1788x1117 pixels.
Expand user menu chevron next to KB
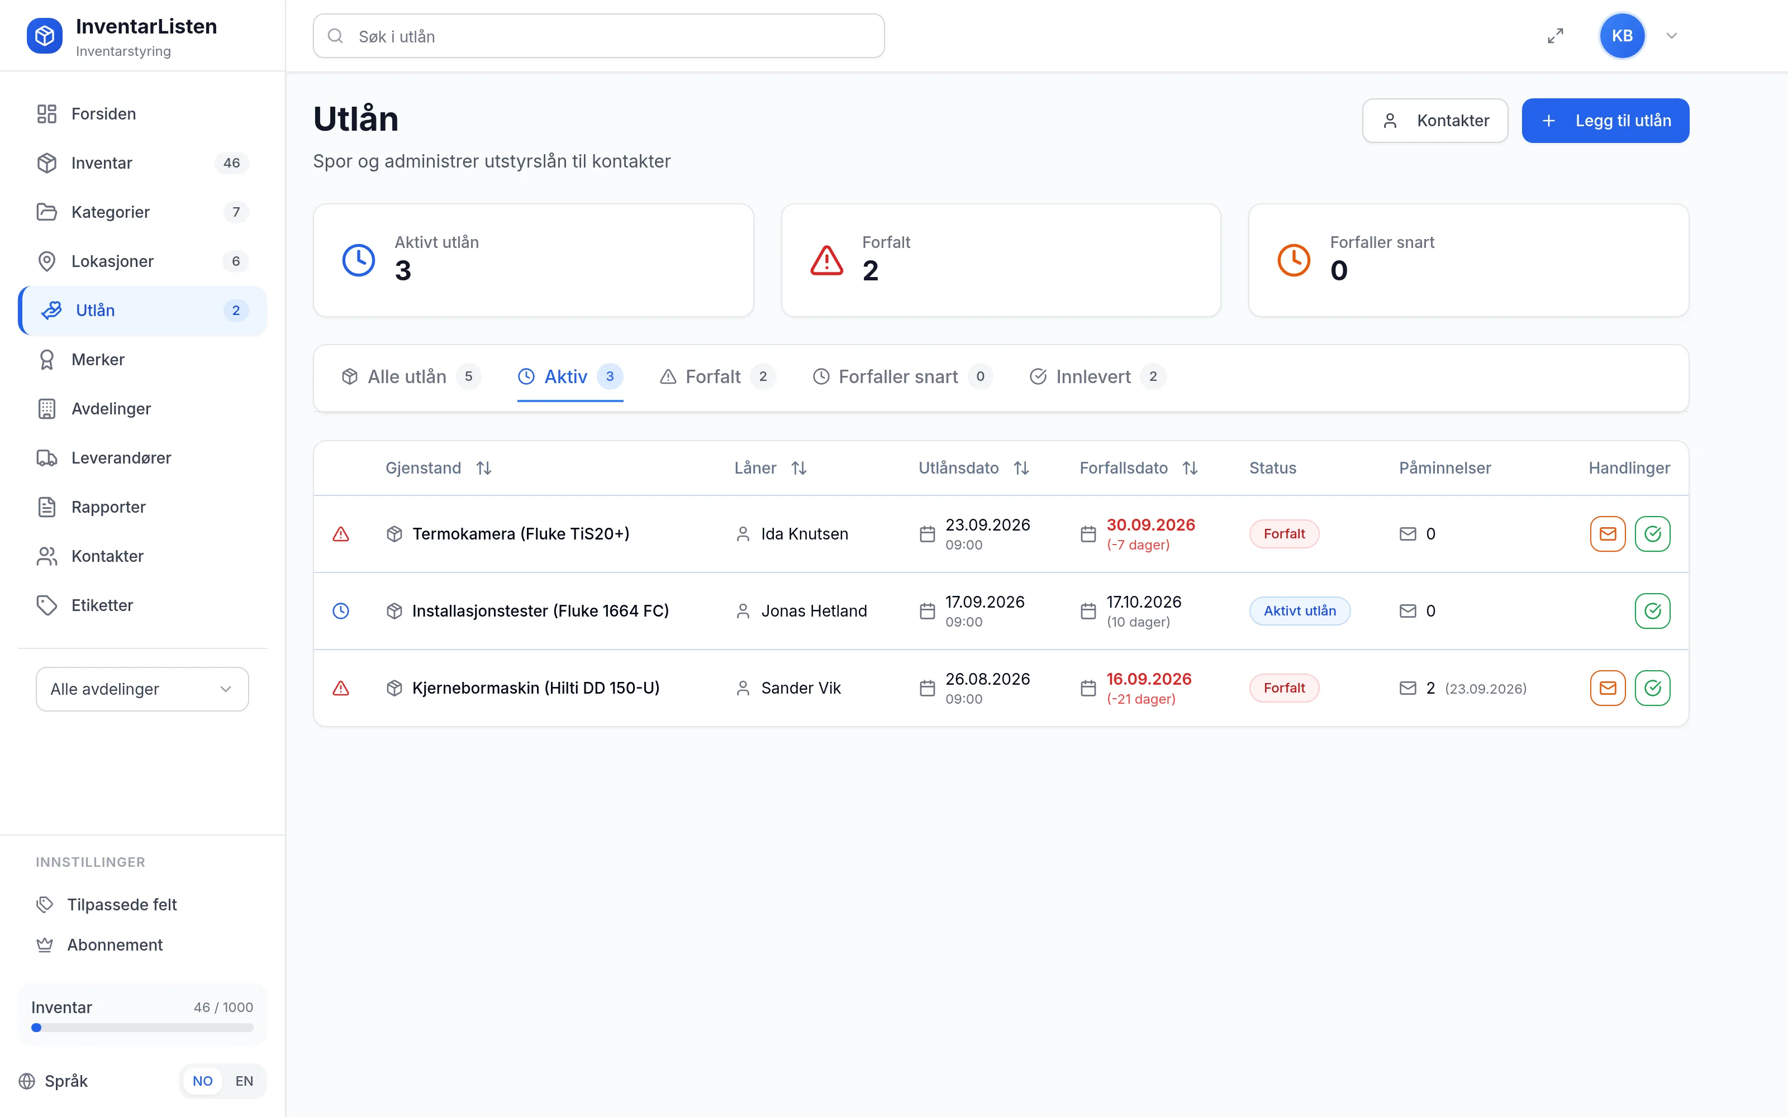pos(1671,35)
